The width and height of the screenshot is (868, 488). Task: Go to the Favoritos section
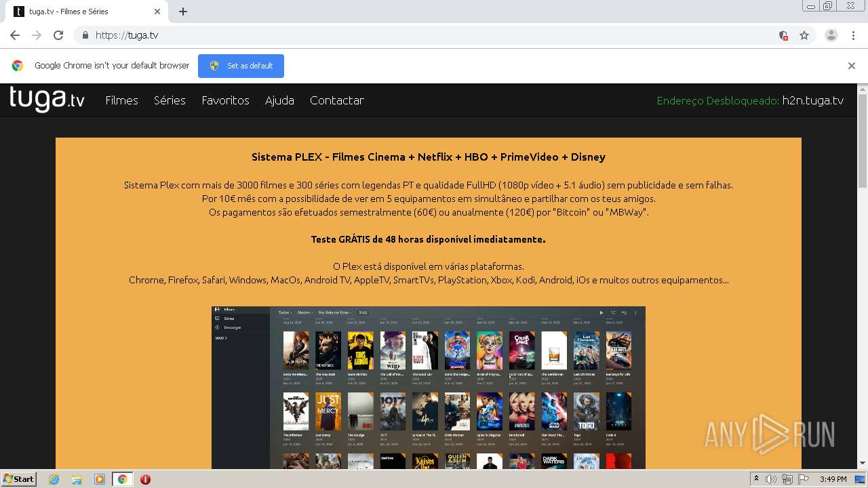click(x=225, y=100)
